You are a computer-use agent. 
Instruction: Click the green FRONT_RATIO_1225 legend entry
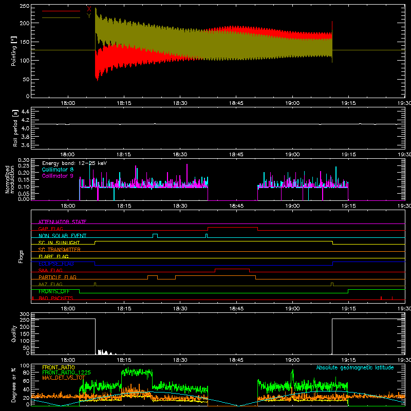[66, 372]
